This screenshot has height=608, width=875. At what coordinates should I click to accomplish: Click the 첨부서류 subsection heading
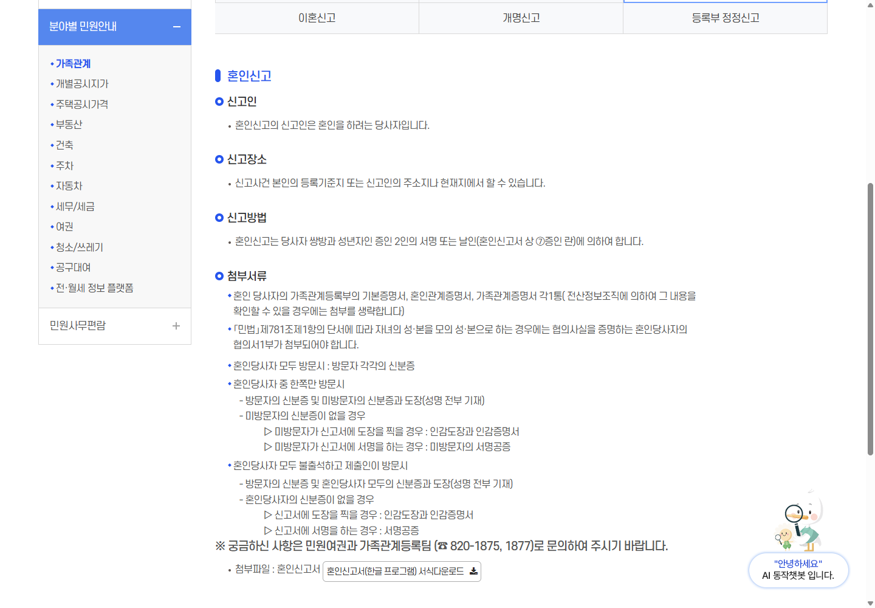247,276
